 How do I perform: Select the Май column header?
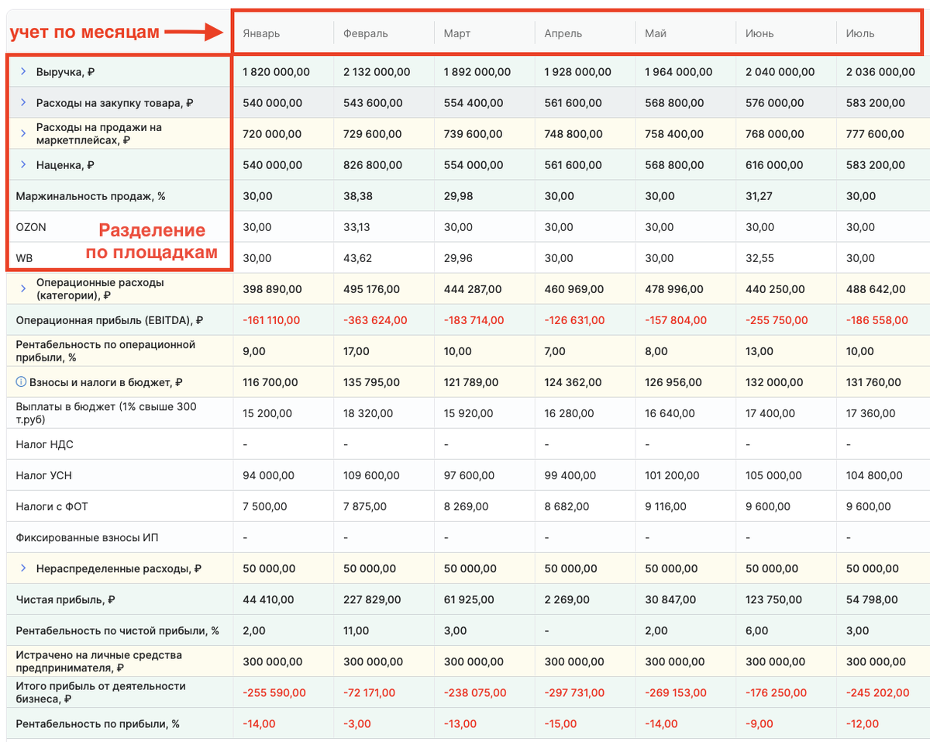tap(656, 33)
